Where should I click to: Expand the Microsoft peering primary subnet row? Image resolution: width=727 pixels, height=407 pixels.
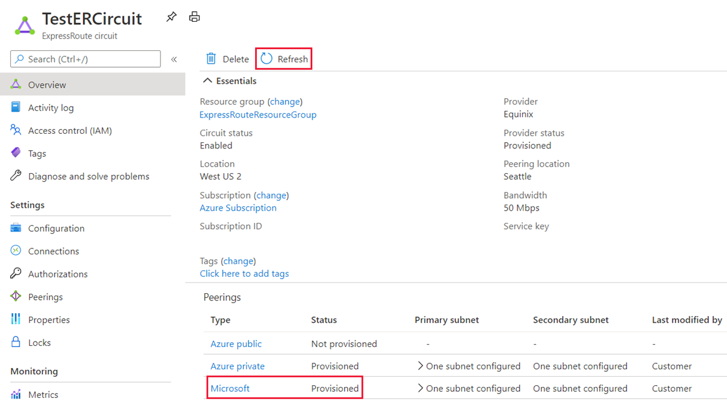pos(420,388)
